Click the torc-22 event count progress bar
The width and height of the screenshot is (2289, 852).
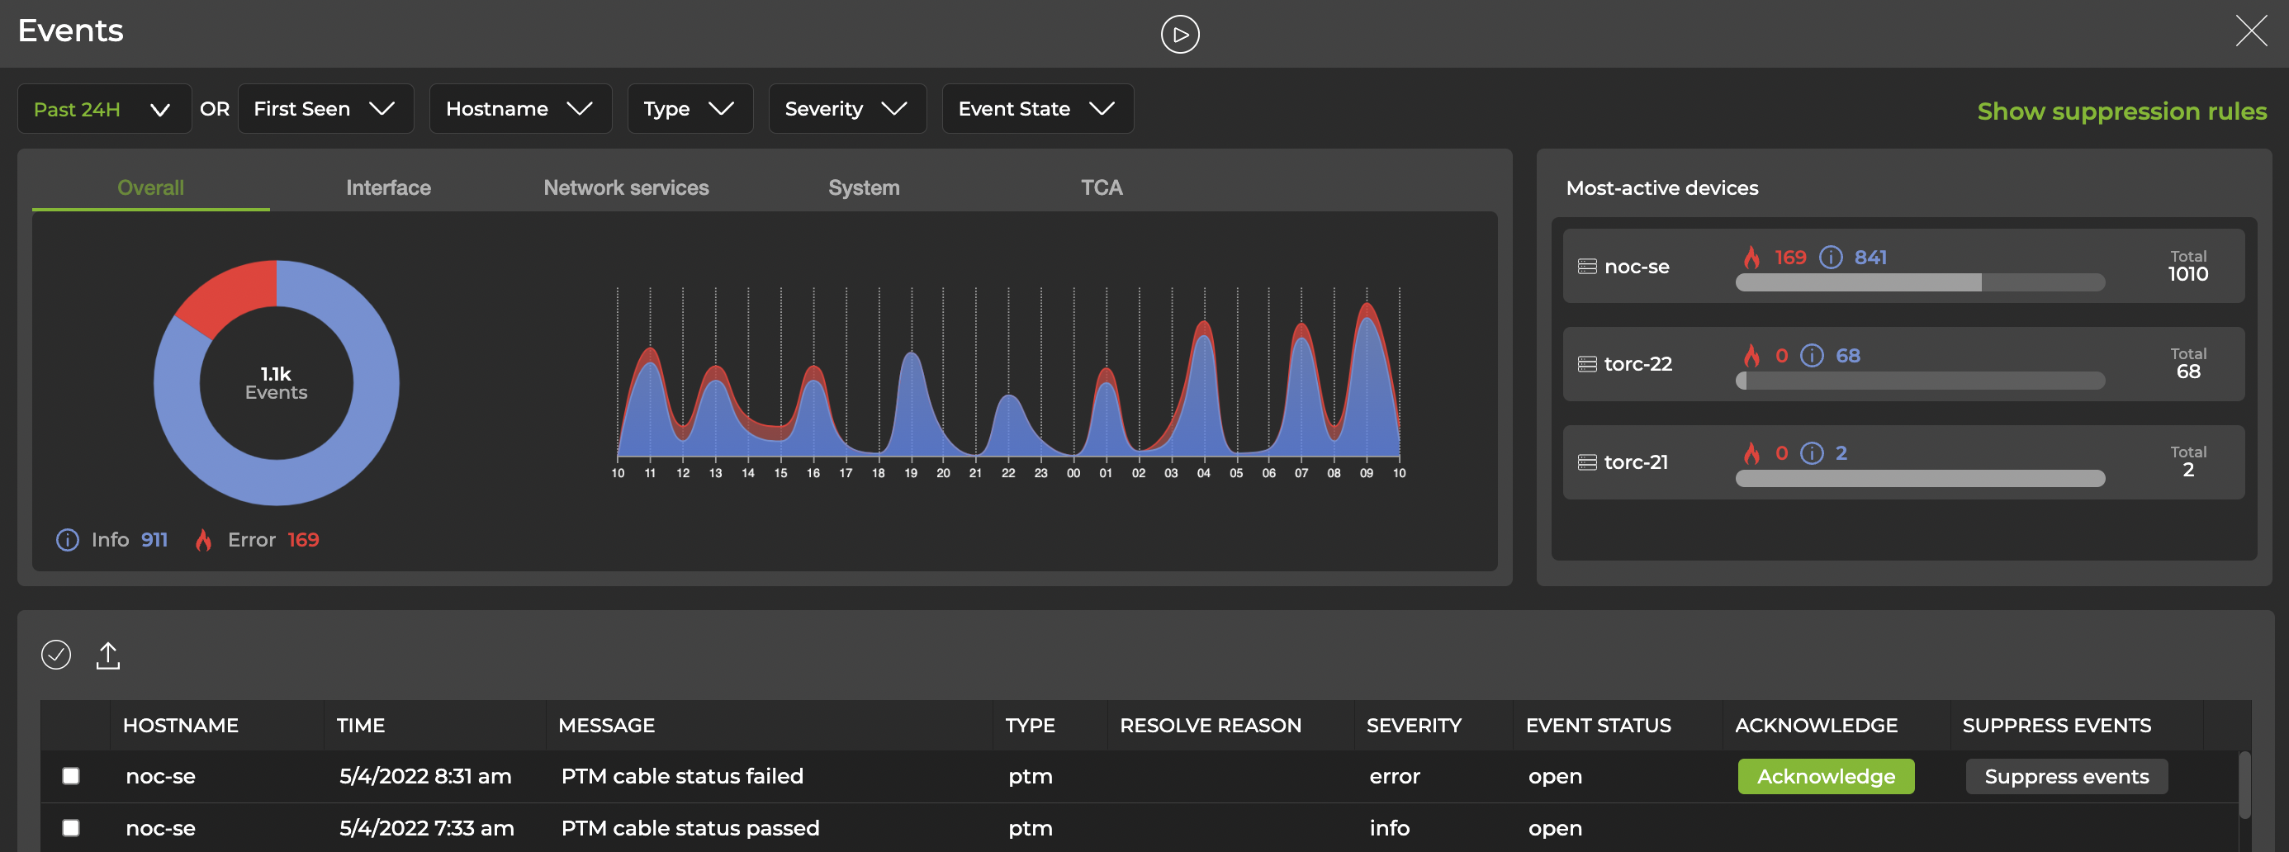(x=1920, y=381)
